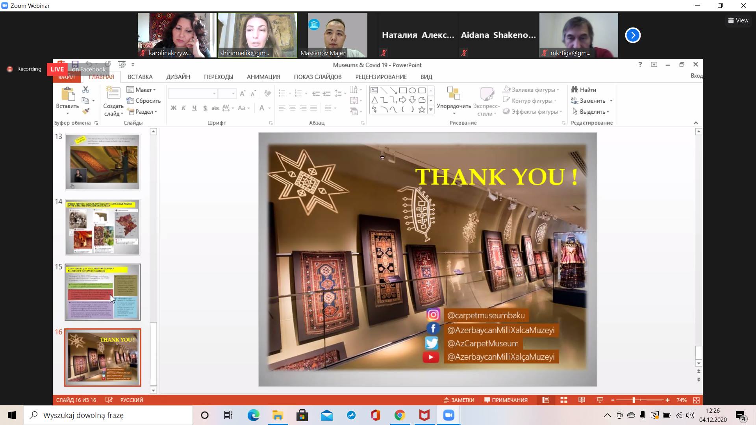Click the Упорядочить arrange icon
756x425 pixels.
[x=454, y=94]
